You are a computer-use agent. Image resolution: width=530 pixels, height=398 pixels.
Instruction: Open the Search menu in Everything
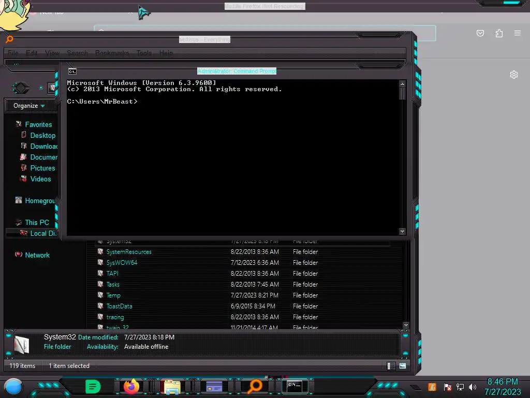pyautogui.click(x=78, y=53)
